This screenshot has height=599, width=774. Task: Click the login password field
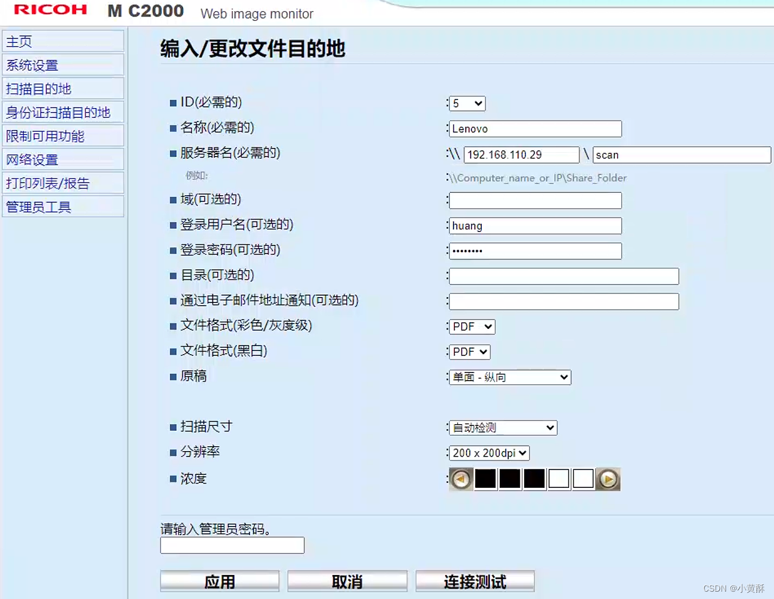(x=535, y=251)
